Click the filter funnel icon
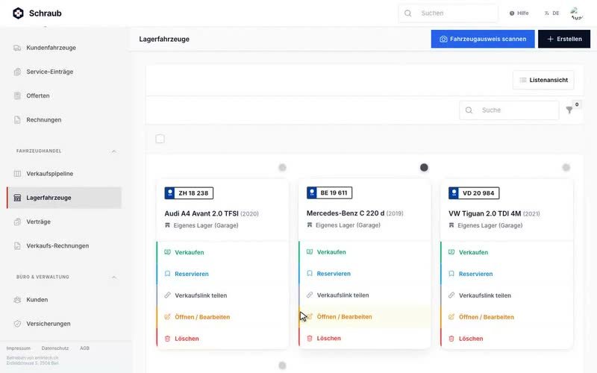 tap(569, 110)
